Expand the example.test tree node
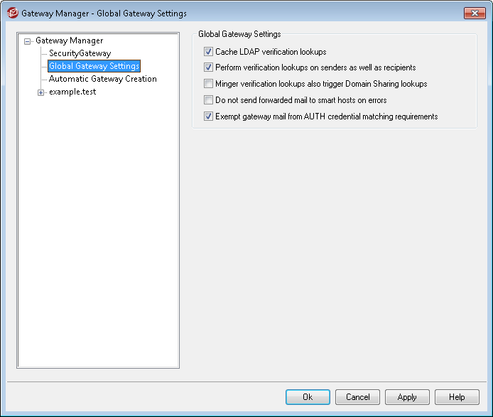Screen dimensions: 493x417 point(40,92)
